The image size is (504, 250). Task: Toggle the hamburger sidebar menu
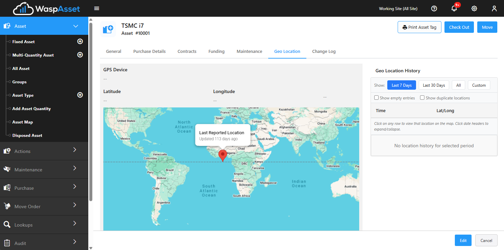97,8
